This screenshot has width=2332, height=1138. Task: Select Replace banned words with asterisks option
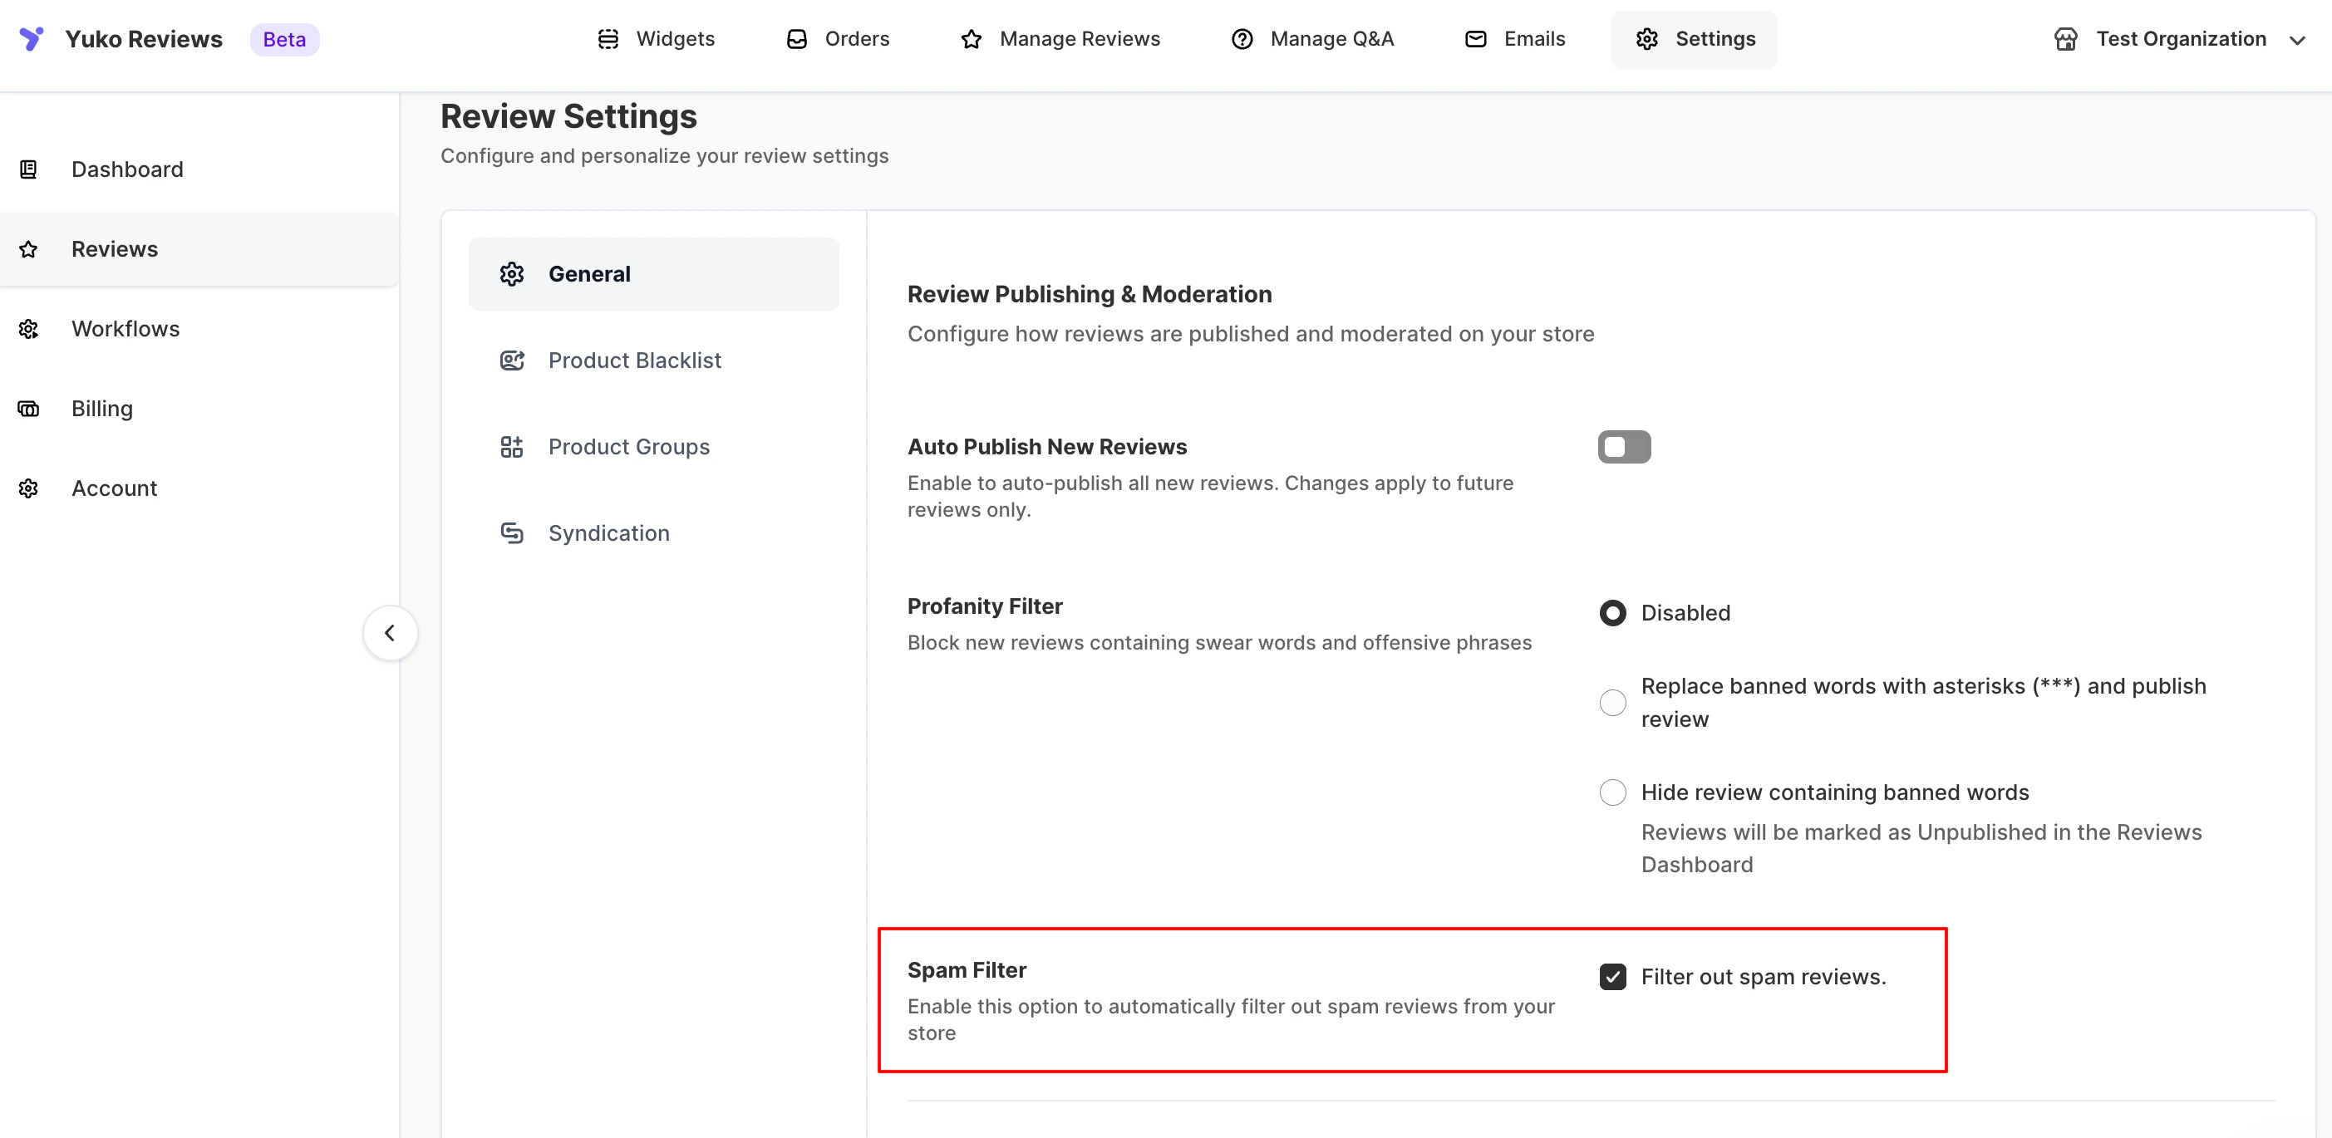coord(1612,703)
